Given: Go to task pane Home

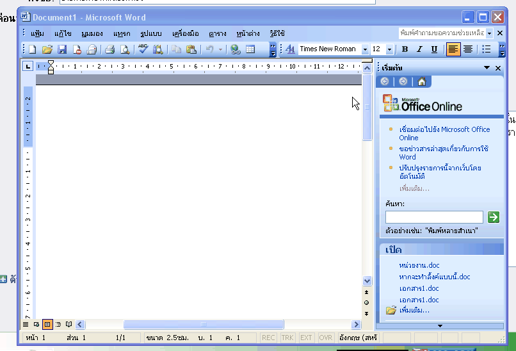Looking at the screenshot, I should point(421,81).
